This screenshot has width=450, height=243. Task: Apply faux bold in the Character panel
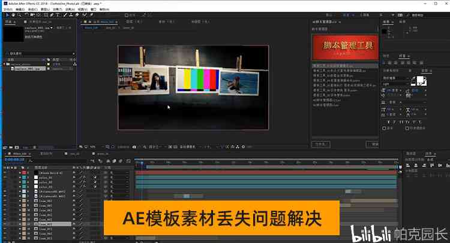click(388, 122)
